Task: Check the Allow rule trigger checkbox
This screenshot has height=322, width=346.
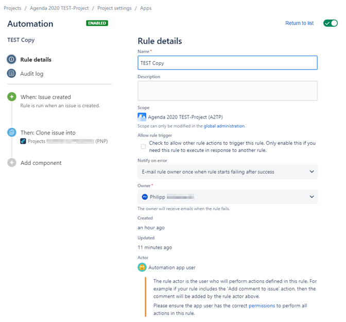Action: point(144,146)
